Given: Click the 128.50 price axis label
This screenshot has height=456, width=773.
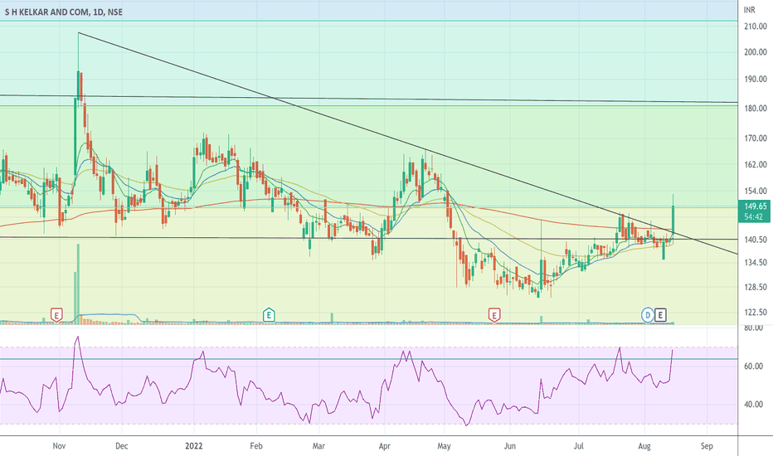Looking at the screenshot, I should coord(756,287).
